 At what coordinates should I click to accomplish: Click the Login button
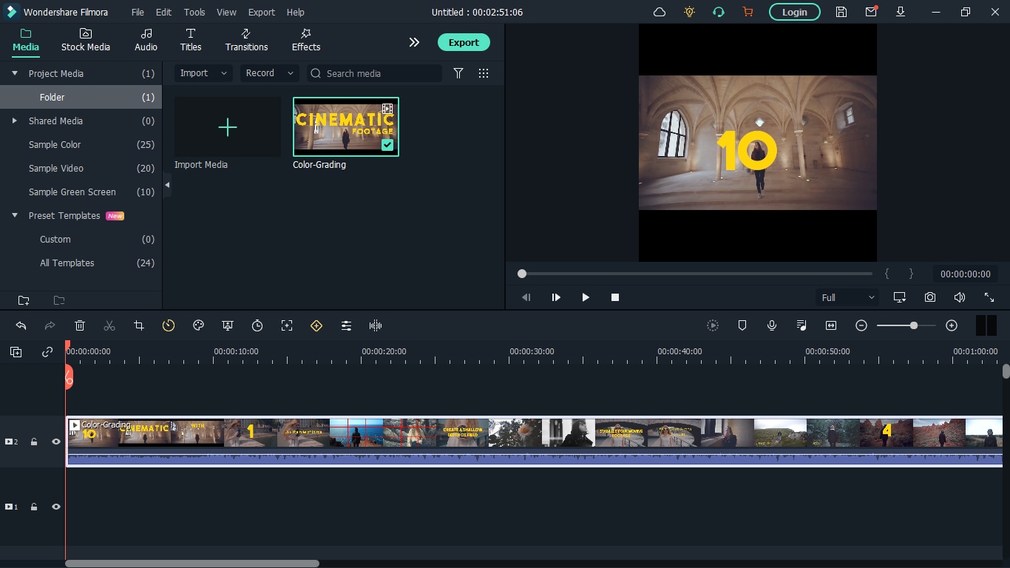[x=794, y=12]
